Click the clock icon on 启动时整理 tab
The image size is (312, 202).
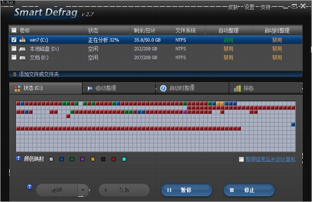(163, 88)
